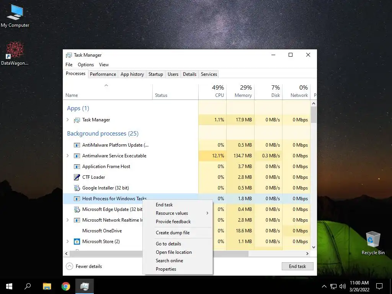The width and height of the screenshot is (392, 294).
Task: Select the Processes tab
Action: tap(75, 74)
